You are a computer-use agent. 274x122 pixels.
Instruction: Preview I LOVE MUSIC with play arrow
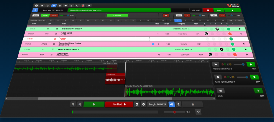[x=241, y=34]
